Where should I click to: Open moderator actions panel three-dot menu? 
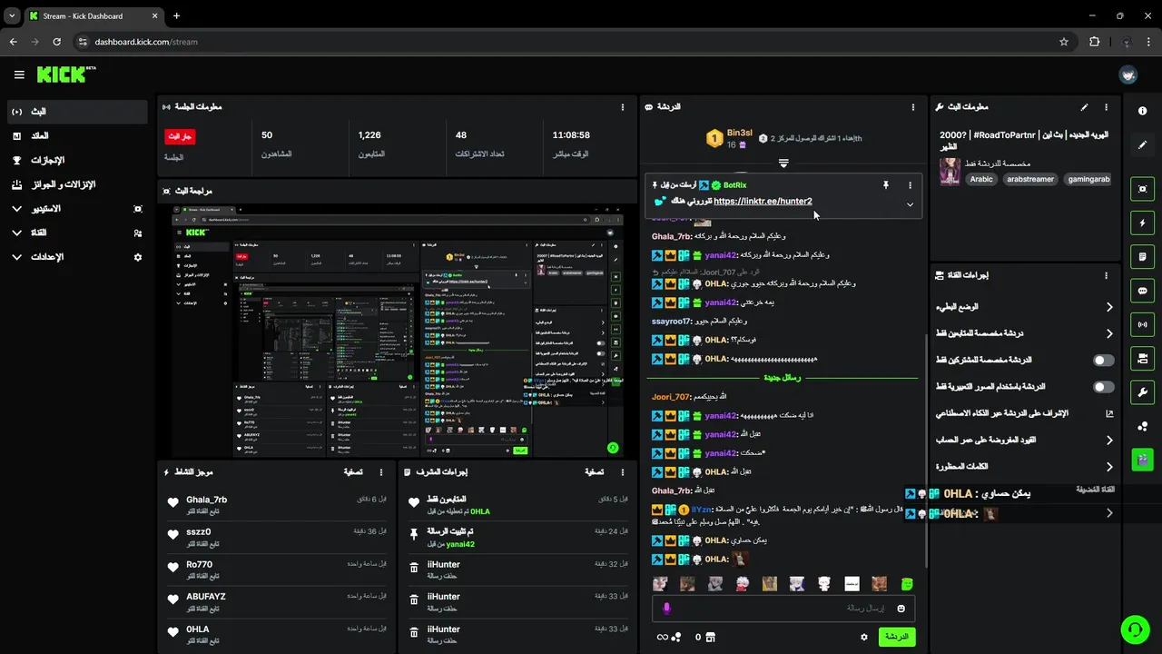pyautogui.click(x=623, y=472)
